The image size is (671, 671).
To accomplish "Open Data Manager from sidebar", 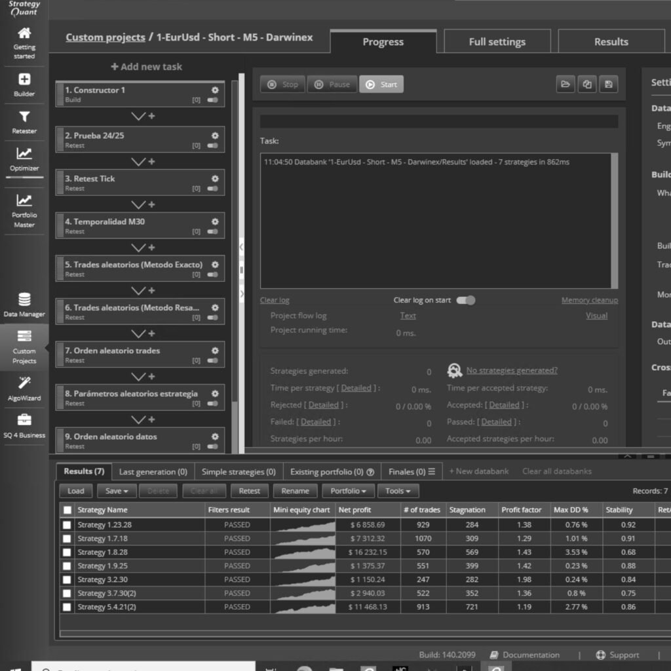I will tap(24, 305).
